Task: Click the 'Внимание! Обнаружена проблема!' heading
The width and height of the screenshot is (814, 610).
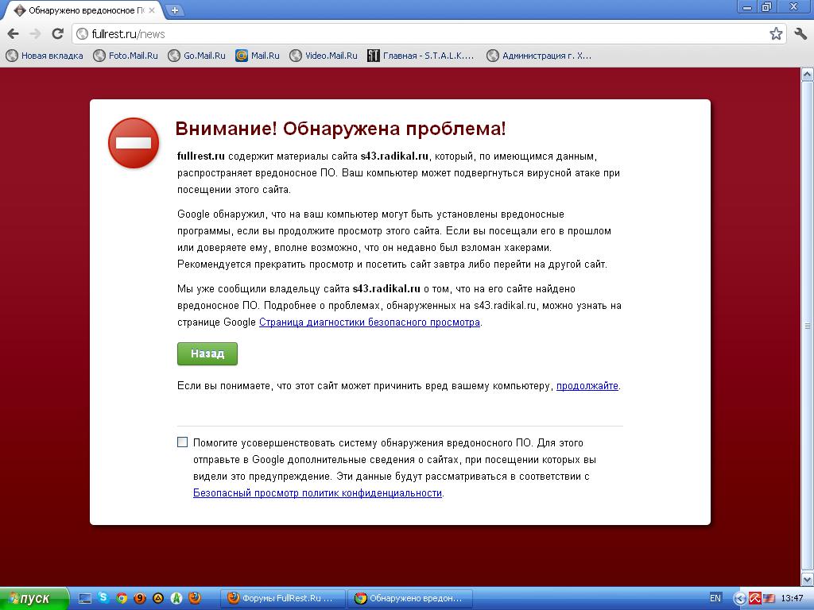Action: click(340, 128)
